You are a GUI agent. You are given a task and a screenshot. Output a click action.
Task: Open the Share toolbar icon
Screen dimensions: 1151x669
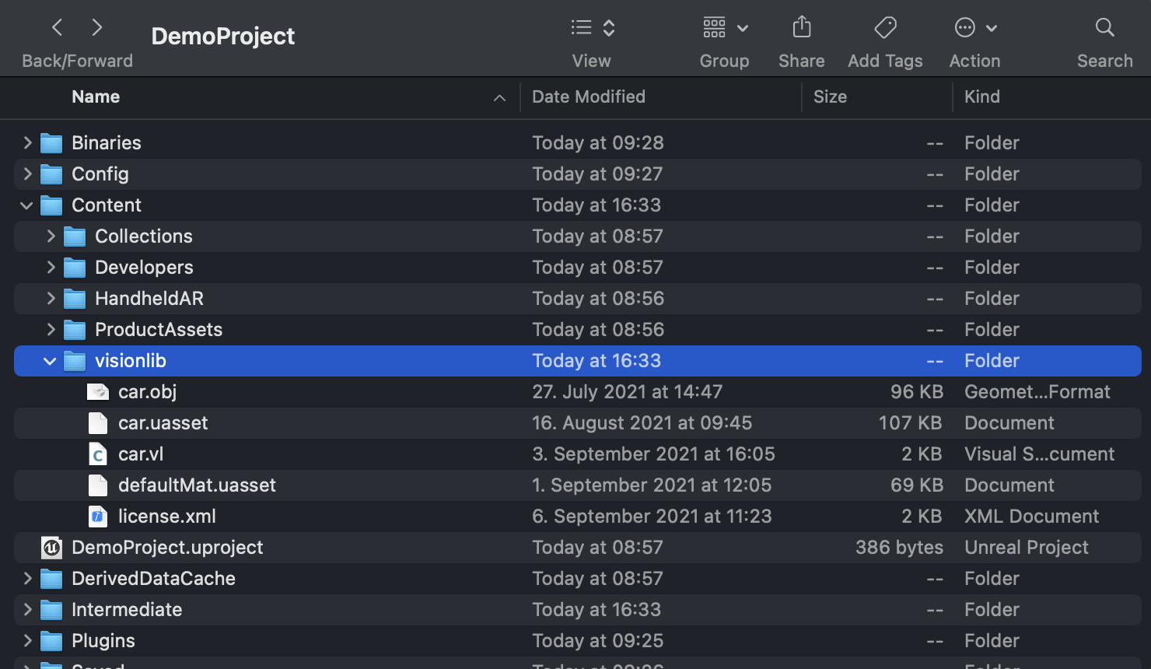click(801, 28)
